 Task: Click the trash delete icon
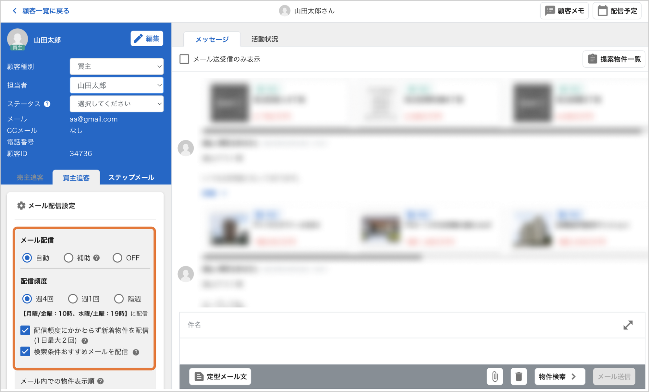click(519, 376)
